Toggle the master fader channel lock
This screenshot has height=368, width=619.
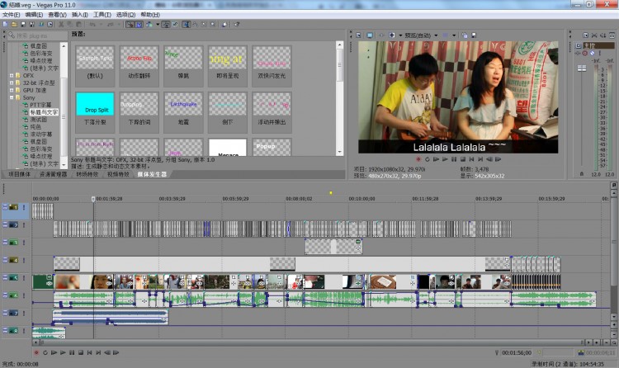tap(582, 174)
